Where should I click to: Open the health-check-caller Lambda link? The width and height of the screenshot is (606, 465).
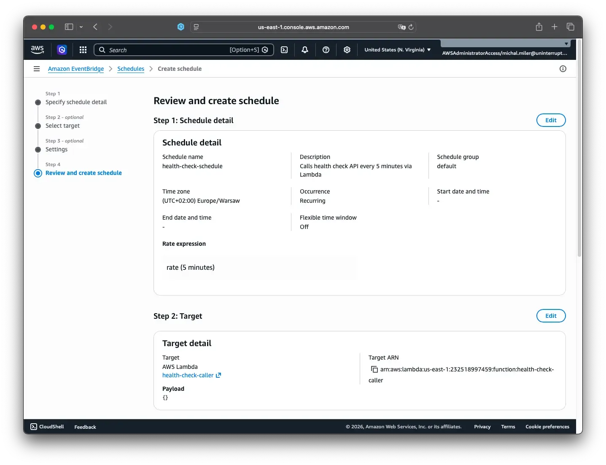coord(188,375)
